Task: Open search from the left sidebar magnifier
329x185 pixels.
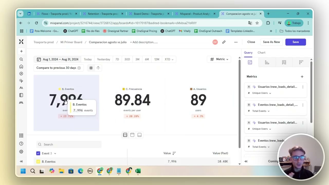Action: pos(21,59)
